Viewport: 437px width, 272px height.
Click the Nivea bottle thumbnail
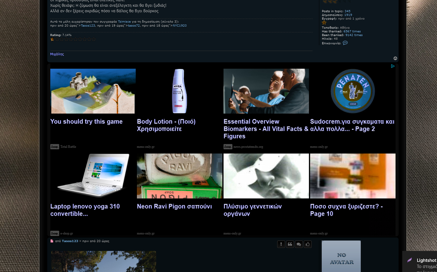180,91
